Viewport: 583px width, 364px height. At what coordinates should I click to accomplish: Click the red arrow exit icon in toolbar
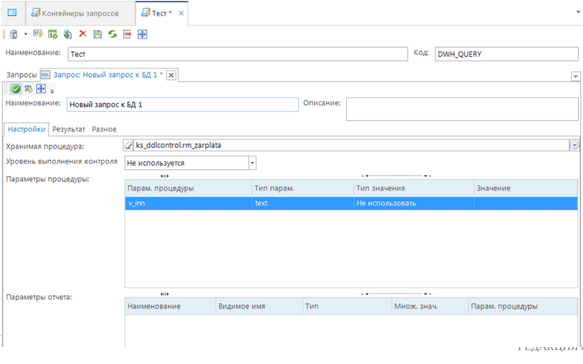[128, 34]
